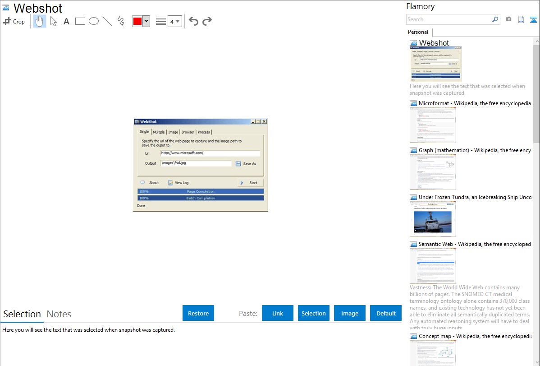Viewport: 540px width, 366px height.
Task: Choose the arrow pointer tool
Action: [x=53, y=21]
